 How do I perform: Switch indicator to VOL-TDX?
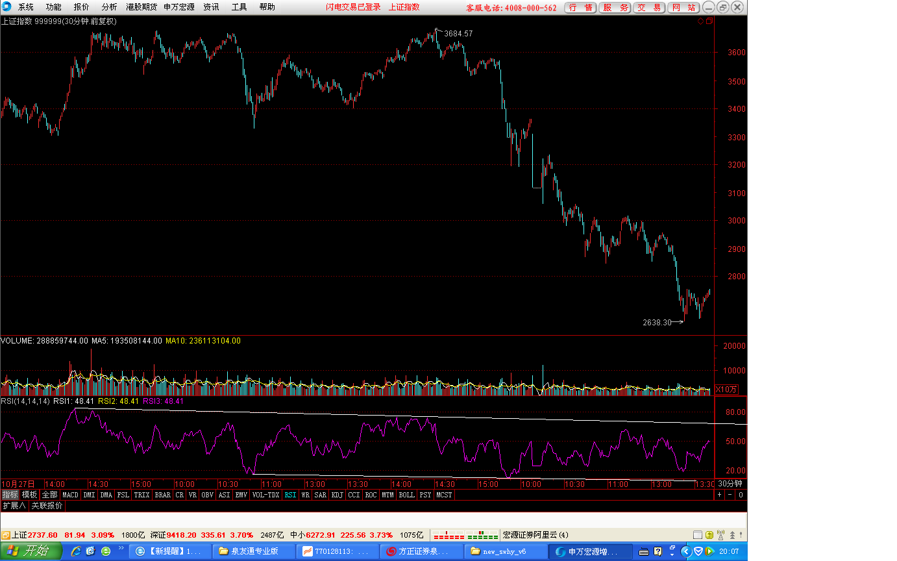265,495
